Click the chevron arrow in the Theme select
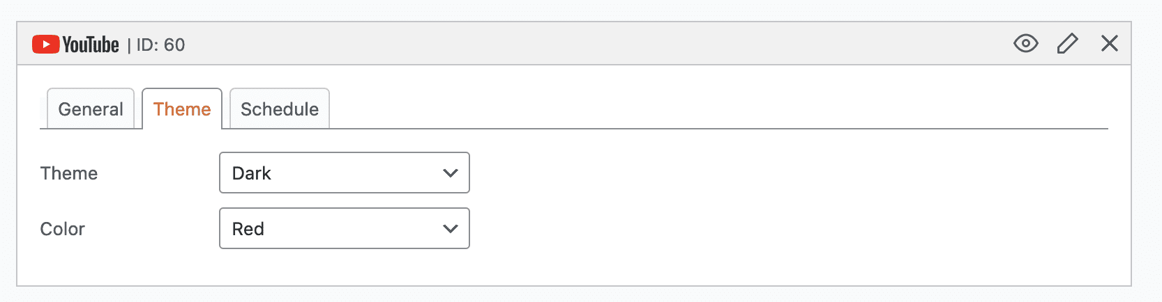 (x=451, y=173)
